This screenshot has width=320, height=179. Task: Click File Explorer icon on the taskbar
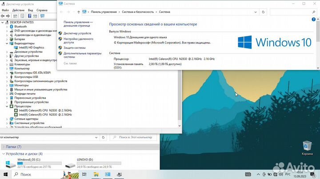[x=96, y=174]
